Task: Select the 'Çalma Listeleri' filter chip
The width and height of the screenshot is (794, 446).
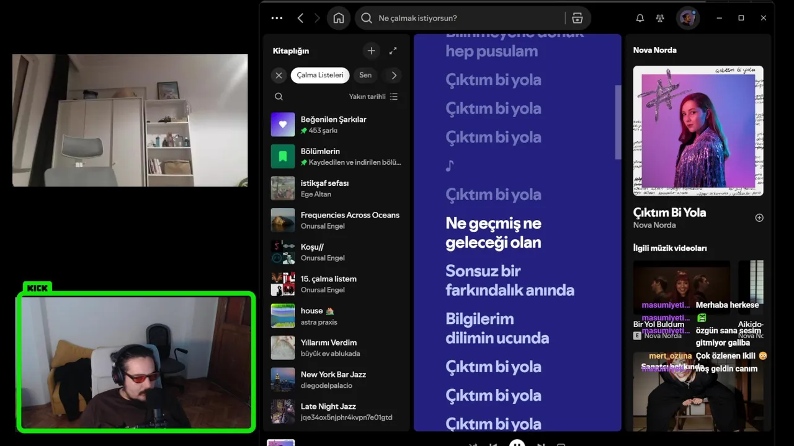Action: click(x=320, y=75)
